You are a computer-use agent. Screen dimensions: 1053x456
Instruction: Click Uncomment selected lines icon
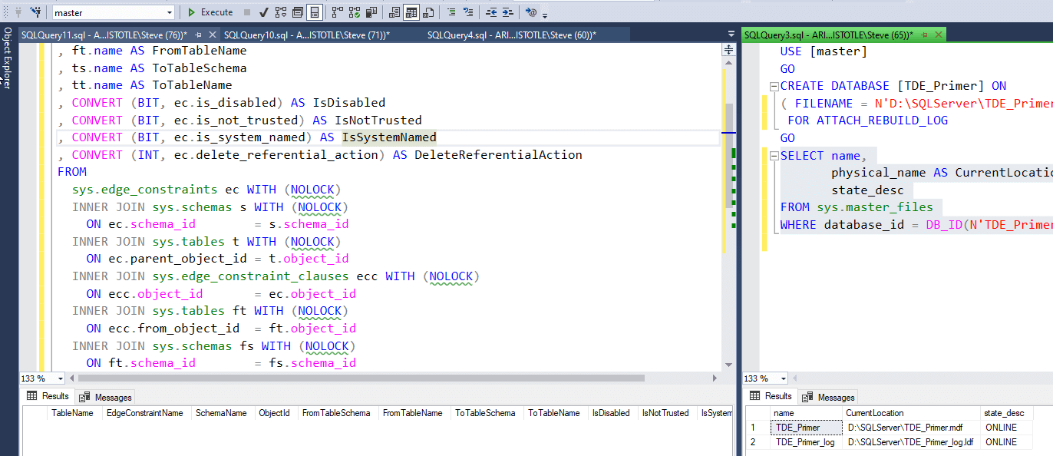(469, 12)
